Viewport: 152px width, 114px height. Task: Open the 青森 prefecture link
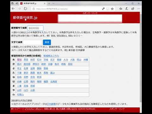tap(26, 60)
